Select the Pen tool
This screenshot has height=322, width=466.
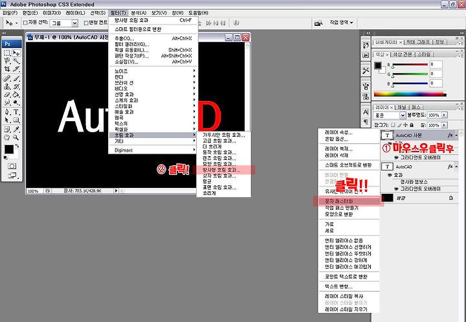point(7,112)
